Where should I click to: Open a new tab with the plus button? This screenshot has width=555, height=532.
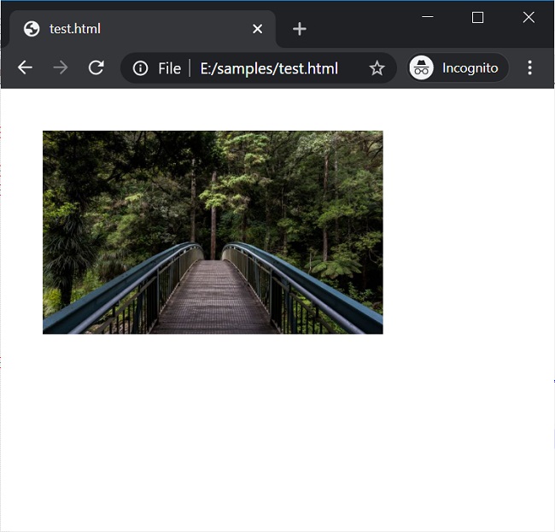click(300, 29)
